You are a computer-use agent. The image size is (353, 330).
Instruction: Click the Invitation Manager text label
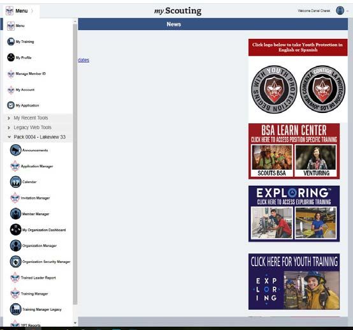(x=35, y=198)
